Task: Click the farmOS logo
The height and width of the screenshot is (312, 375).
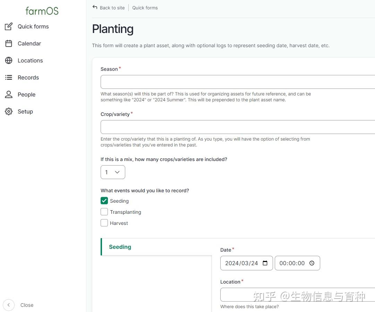Action: click(x=42, y=11)
